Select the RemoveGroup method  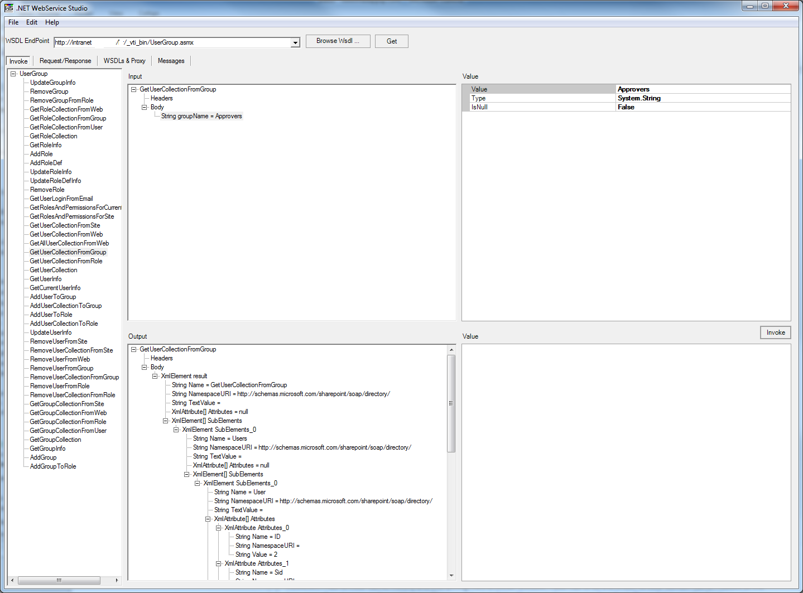(x=49, y=91)
